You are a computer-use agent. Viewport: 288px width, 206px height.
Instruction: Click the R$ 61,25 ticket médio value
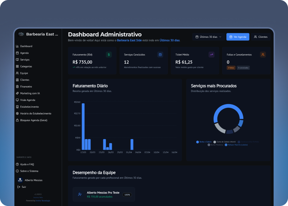(184, 62)
